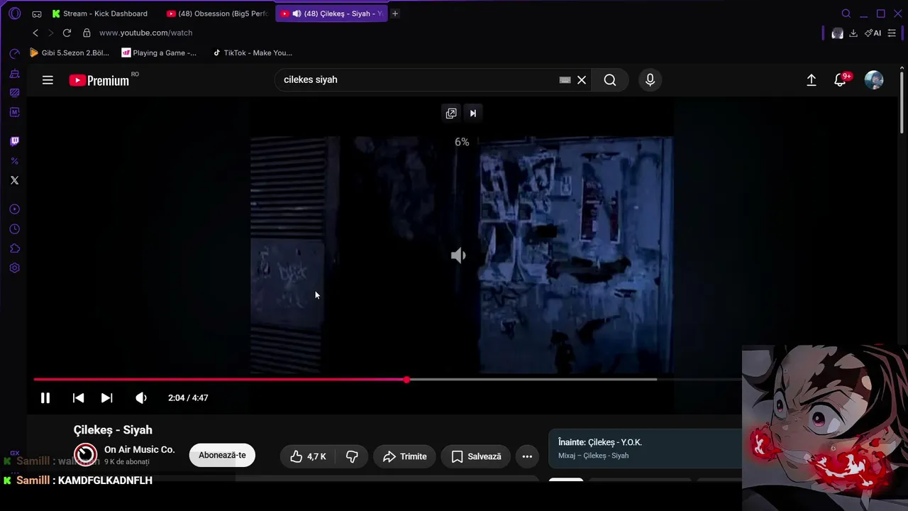Click Abonează-te to subscribe

point(222,456)
